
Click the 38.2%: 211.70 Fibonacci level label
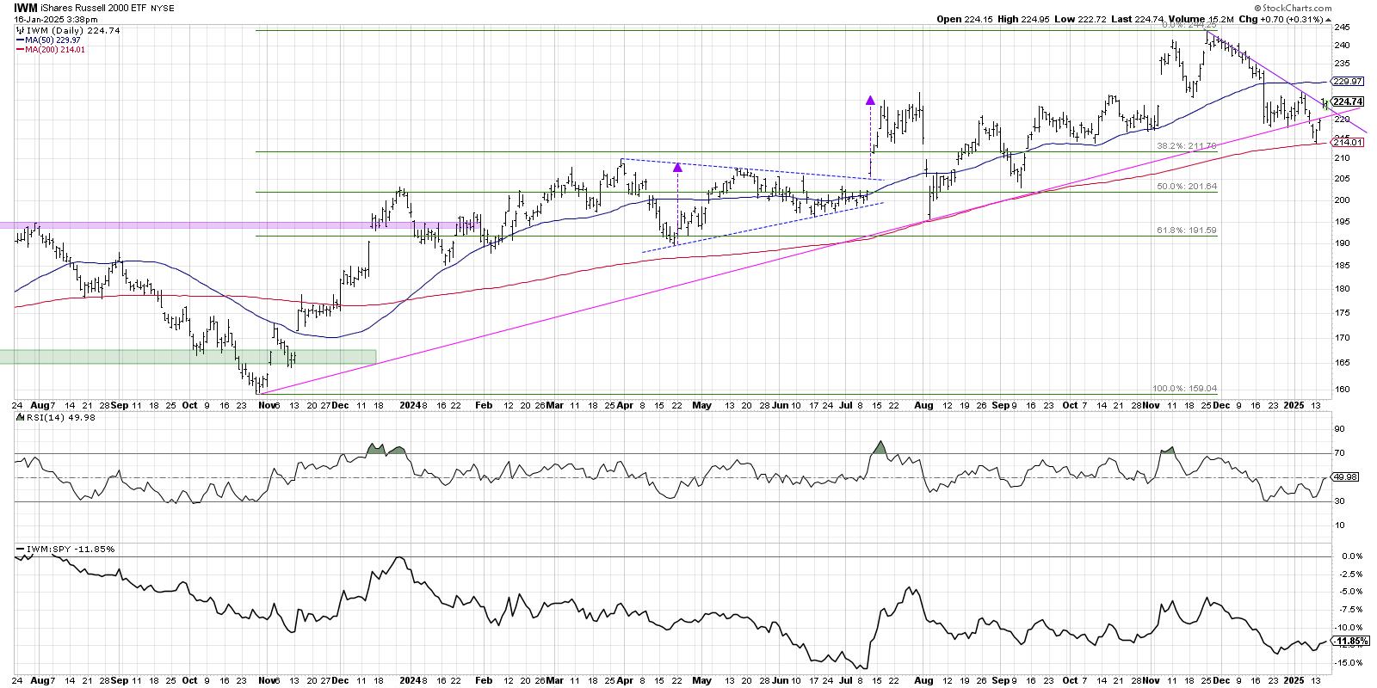tap(1186, 147)
